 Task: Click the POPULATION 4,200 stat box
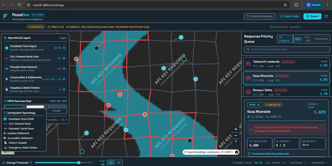pos(260,144)
